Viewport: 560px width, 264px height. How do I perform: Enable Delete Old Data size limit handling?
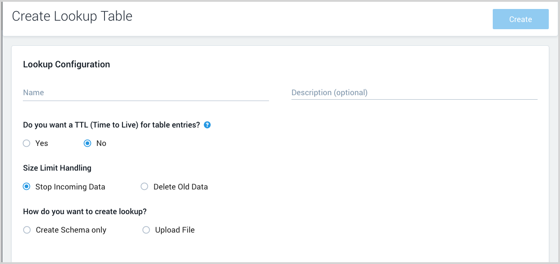point(144,186)
